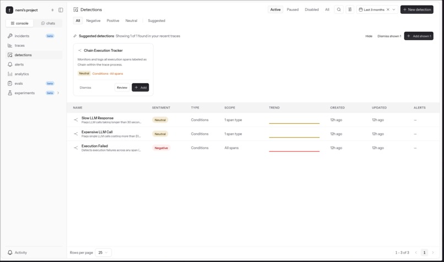Add the Chain Execution Tracker detection

pos(140,88)
